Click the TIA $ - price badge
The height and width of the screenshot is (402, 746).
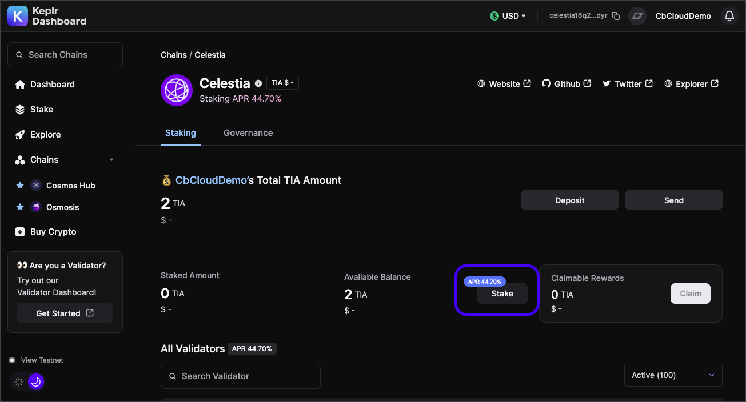282,83
